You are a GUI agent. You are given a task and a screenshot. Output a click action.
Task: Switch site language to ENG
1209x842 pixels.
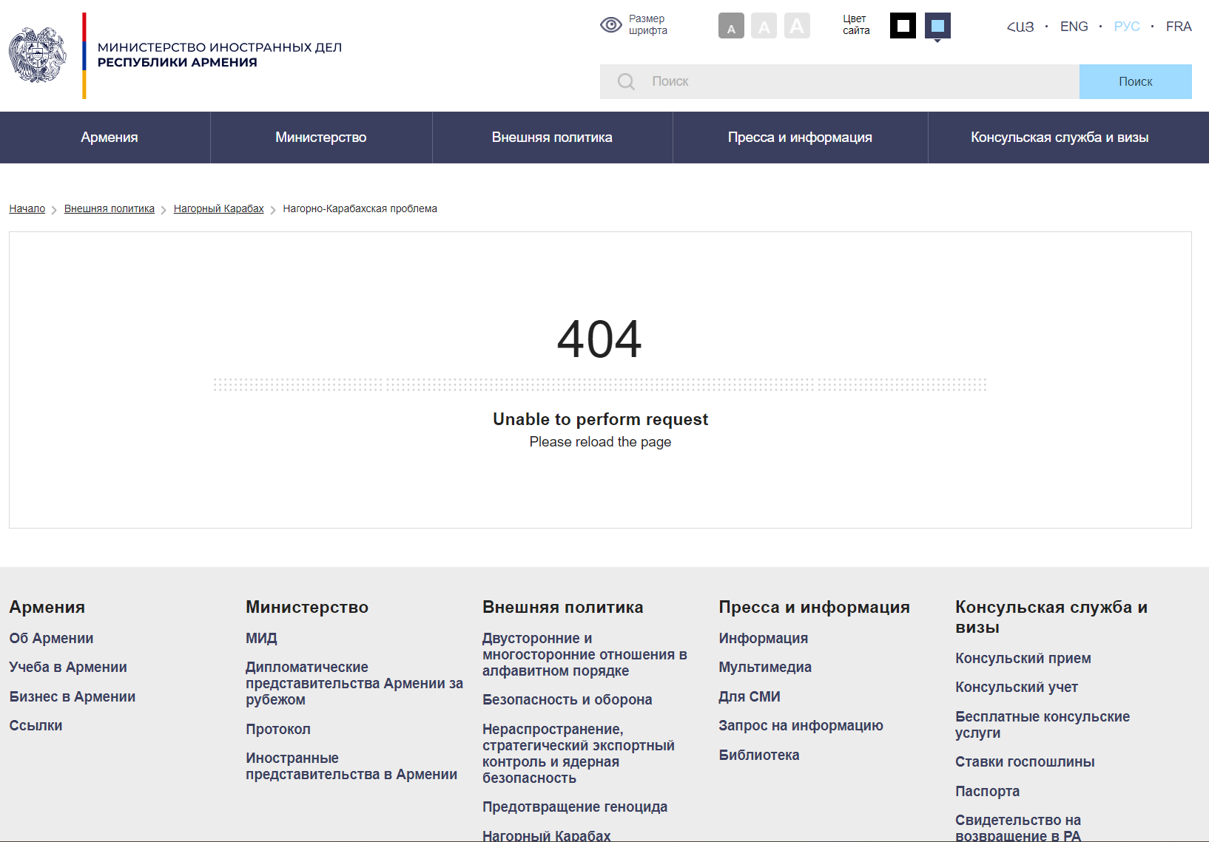coord(1074,27)
